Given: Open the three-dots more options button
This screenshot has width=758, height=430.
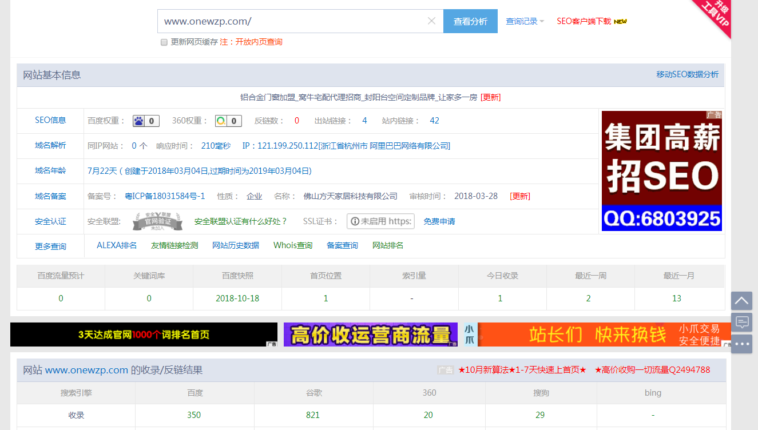Looking at the screenshot, I should pyautogui.click(x=741, y=344).
